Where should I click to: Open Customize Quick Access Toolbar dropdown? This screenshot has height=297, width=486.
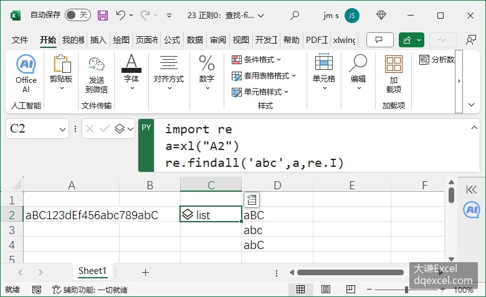[x=169, y=15]
